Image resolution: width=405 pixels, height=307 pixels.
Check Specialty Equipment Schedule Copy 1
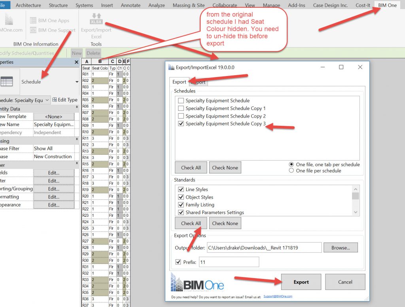tap(181, 108)
